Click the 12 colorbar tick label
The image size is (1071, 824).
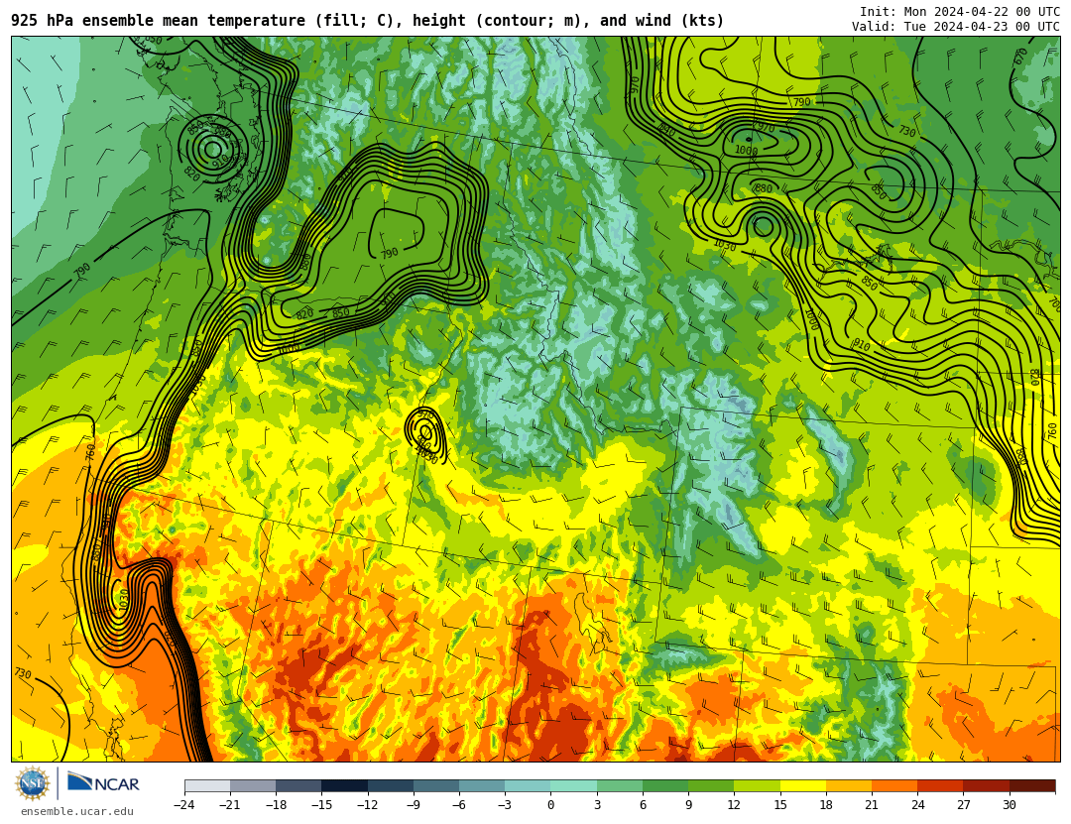click(734, 805)
